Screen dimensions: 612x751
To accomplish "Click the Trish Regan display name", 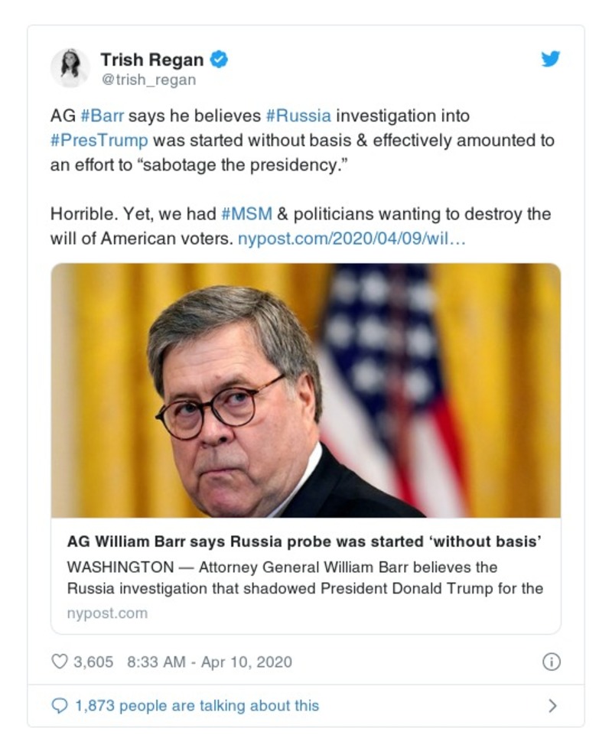I will (x=151, y=59).
